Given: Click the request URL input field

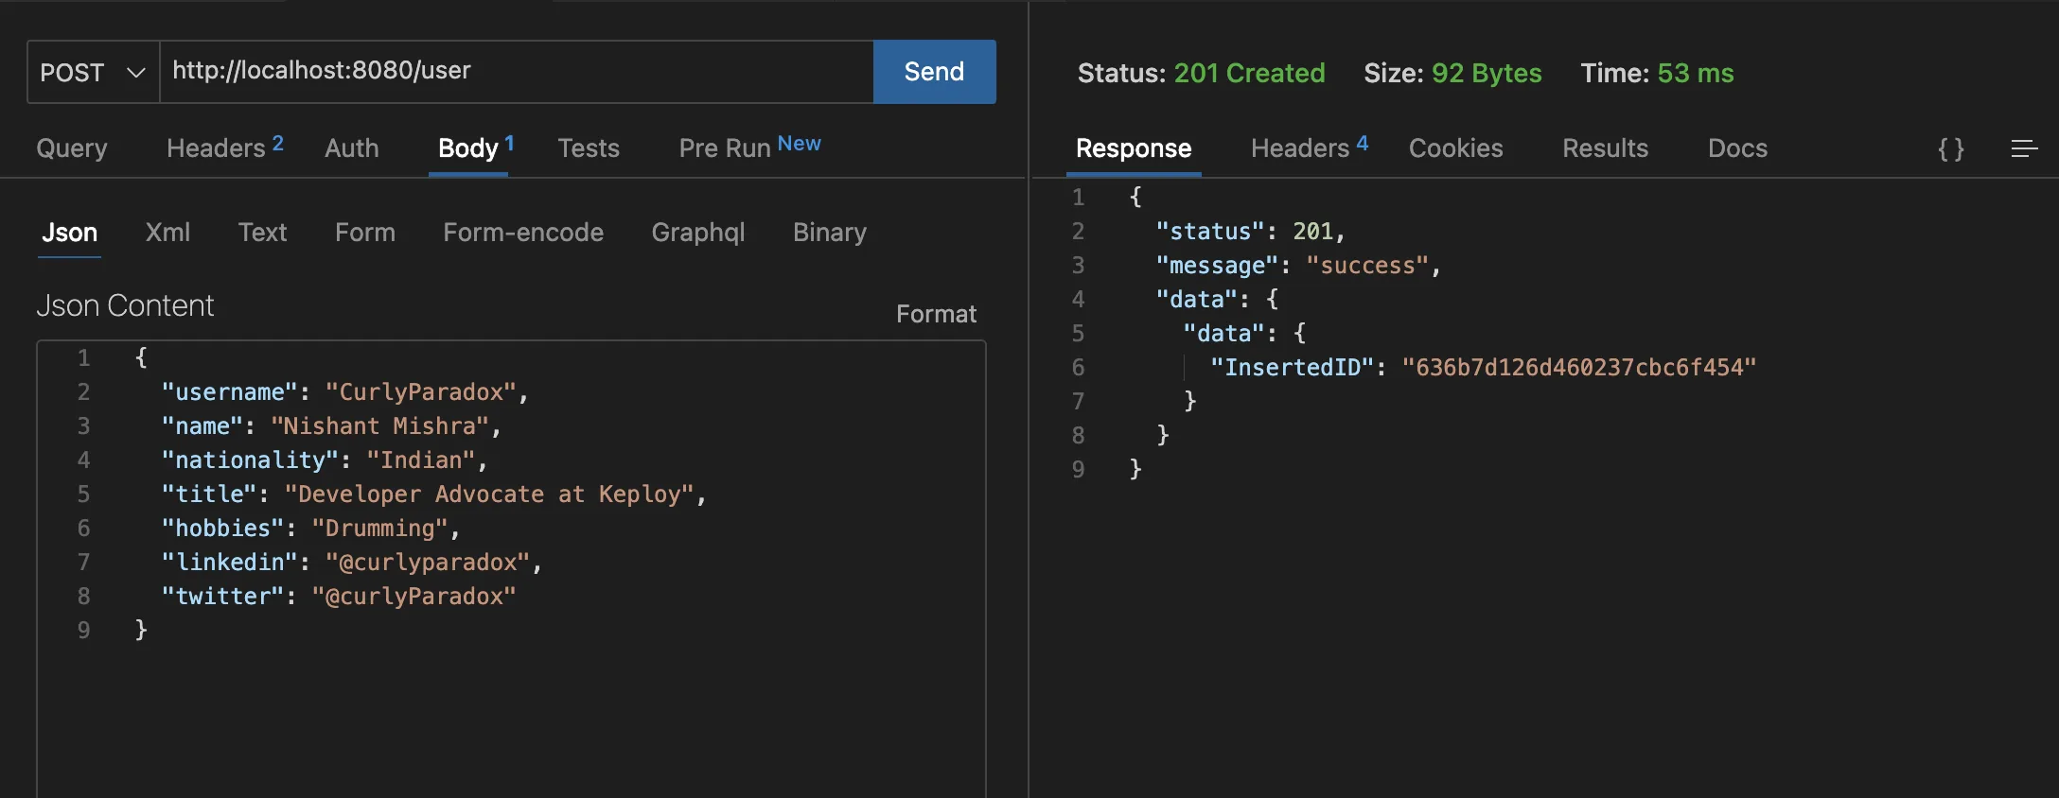Looking at the screenshot, I should 517,72.
